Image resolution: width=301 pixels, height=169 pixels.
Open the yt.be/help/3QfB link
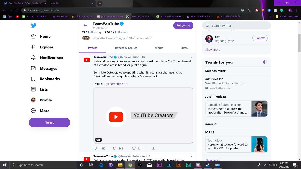point(117,84)
